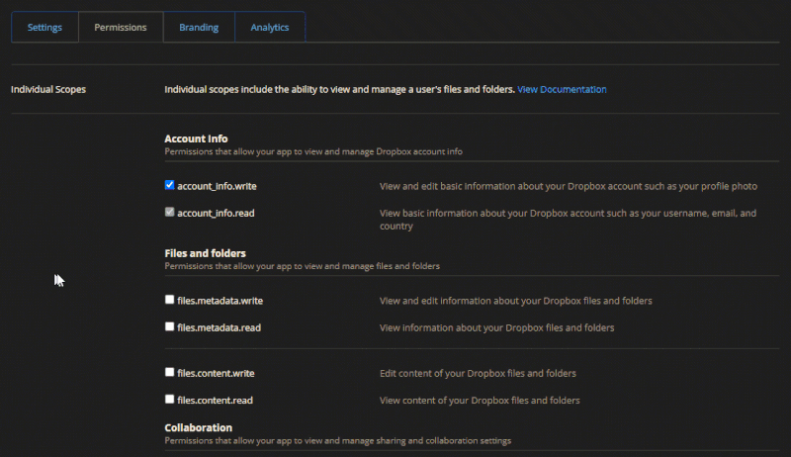Click the 'View content of your Dropbox files' description

pos(480,401)
